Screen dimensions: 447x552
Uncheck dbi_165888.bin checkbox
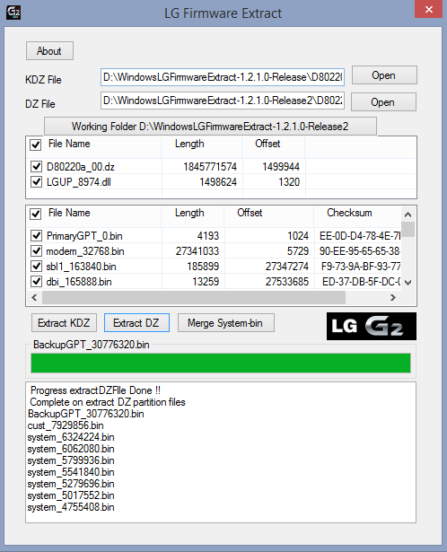[36, 282]
